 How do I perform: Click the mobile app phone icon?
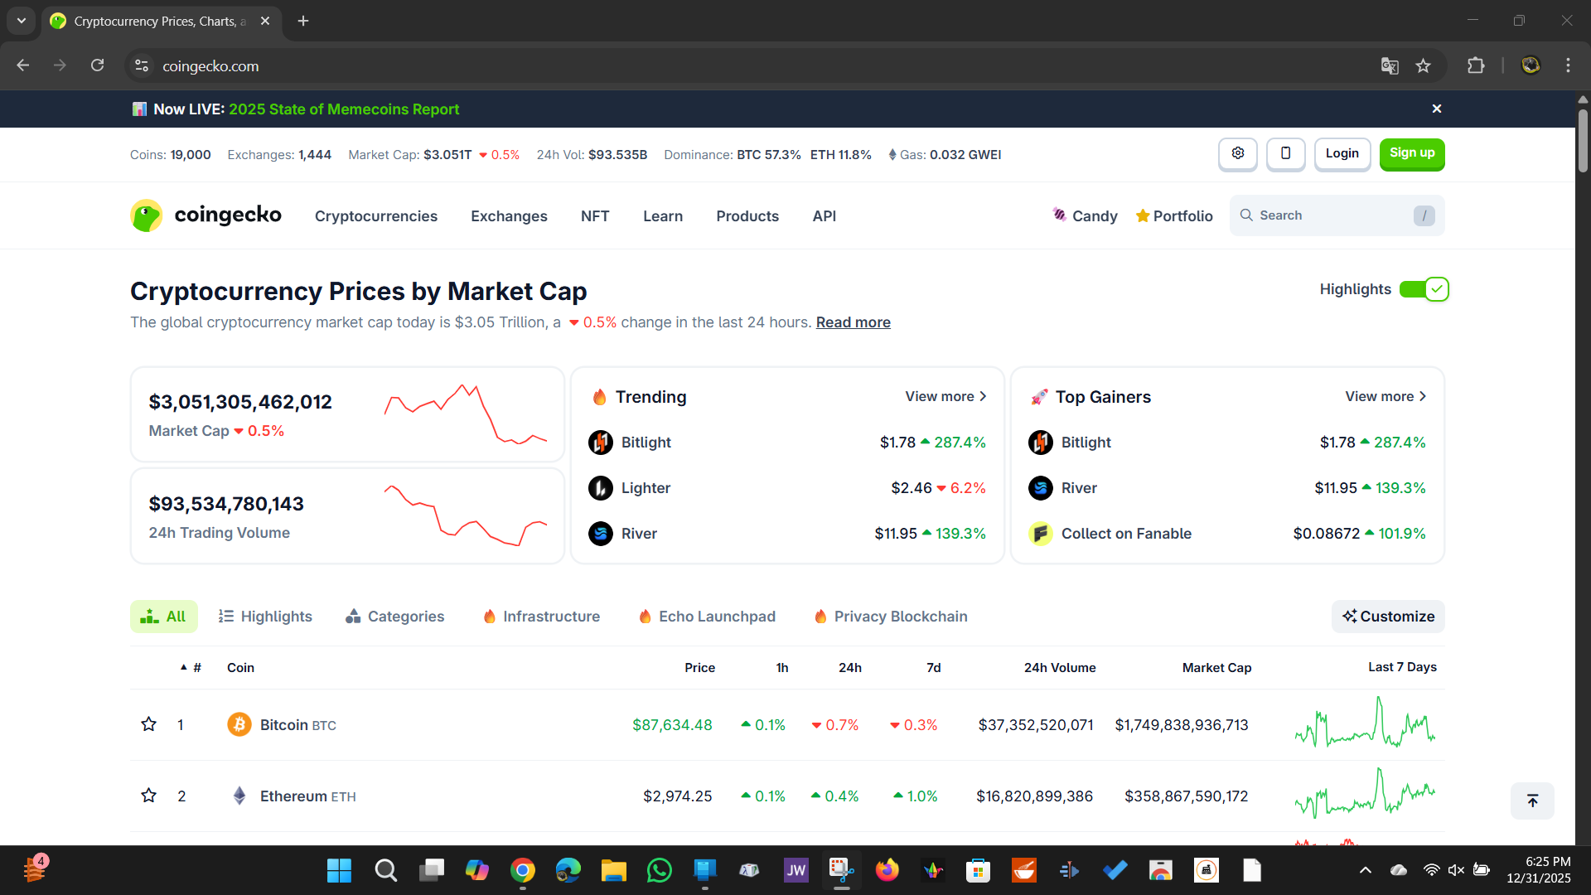pos(1285,153)
